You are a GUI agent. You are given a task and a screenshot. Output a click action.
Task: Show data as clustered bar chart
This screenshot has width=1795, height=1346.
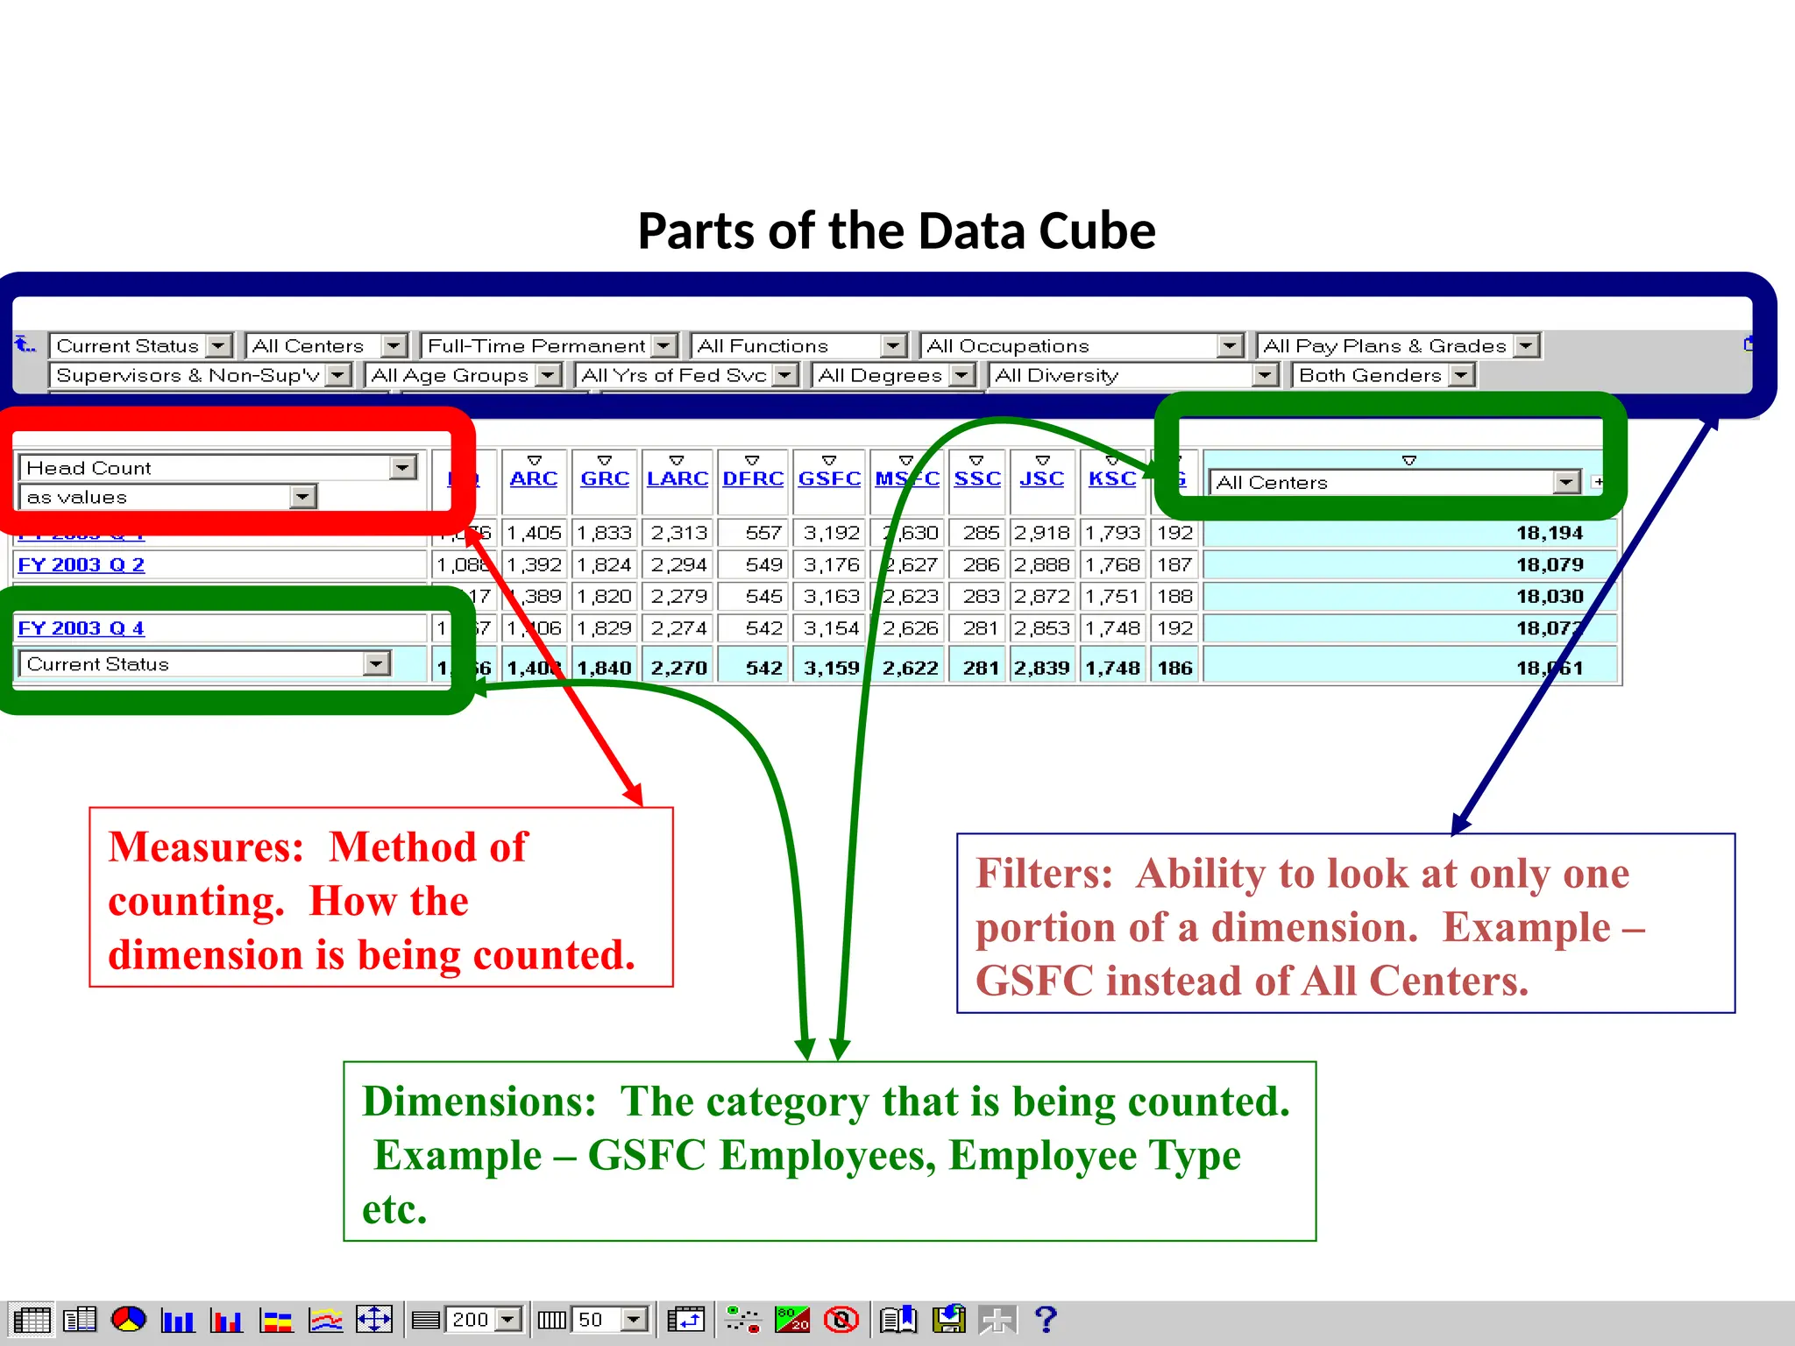pyautogui.click(x=227, y=1320)
